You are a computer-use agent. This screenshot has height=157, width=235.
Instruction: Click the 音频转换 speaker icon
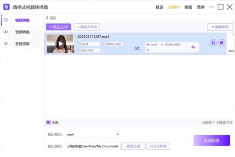[x=6, y=32]
